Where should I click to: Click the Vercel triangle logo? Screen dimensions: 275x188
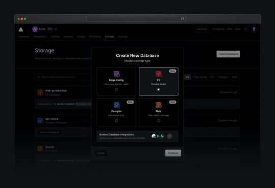click(x=21, y=29)
